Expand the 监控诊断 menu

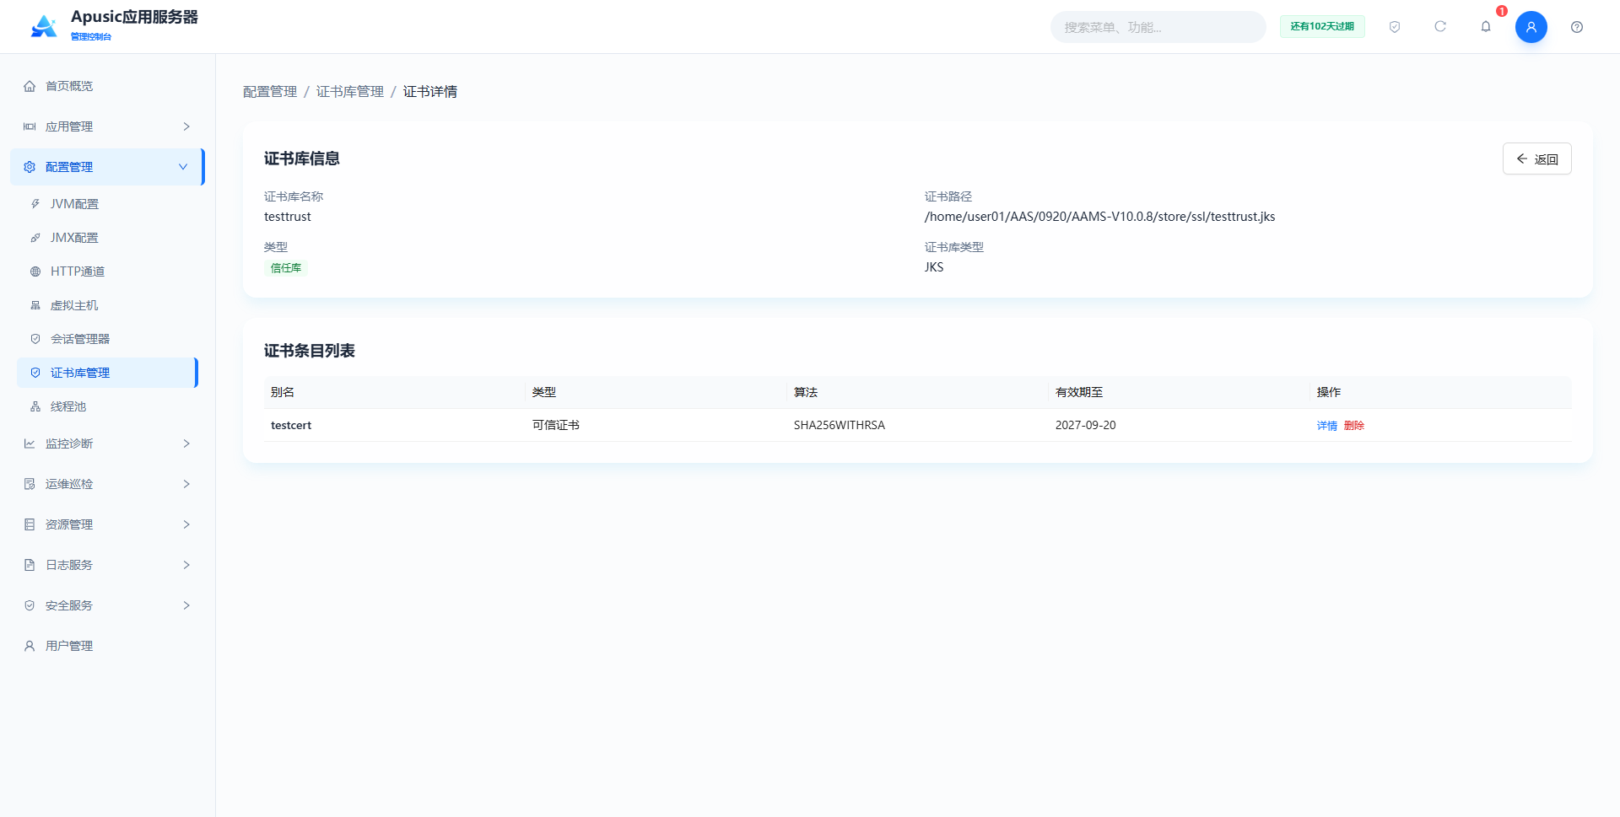pyautogui.click(x=107, y=443)
